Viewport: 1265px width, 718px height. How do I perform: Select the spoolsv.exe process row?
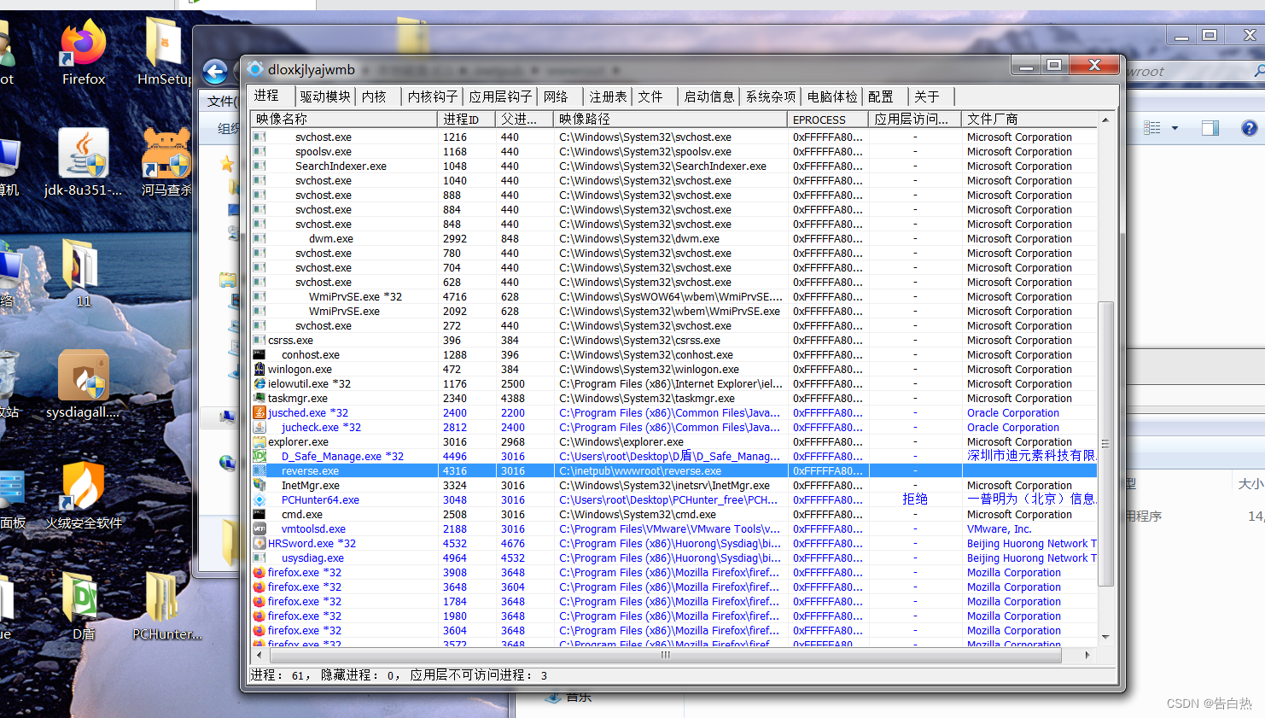click(x=673, y=151)
